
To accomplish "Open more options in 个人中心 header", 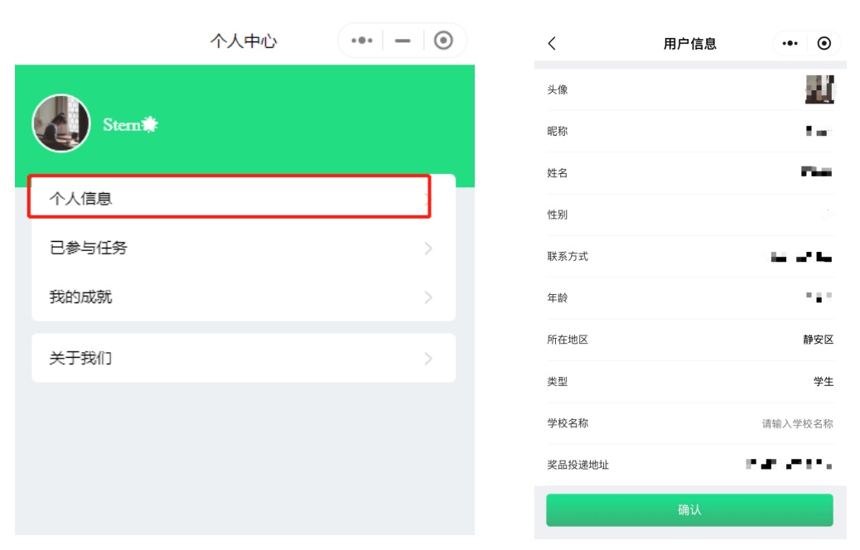I will [x=362, y=41].
